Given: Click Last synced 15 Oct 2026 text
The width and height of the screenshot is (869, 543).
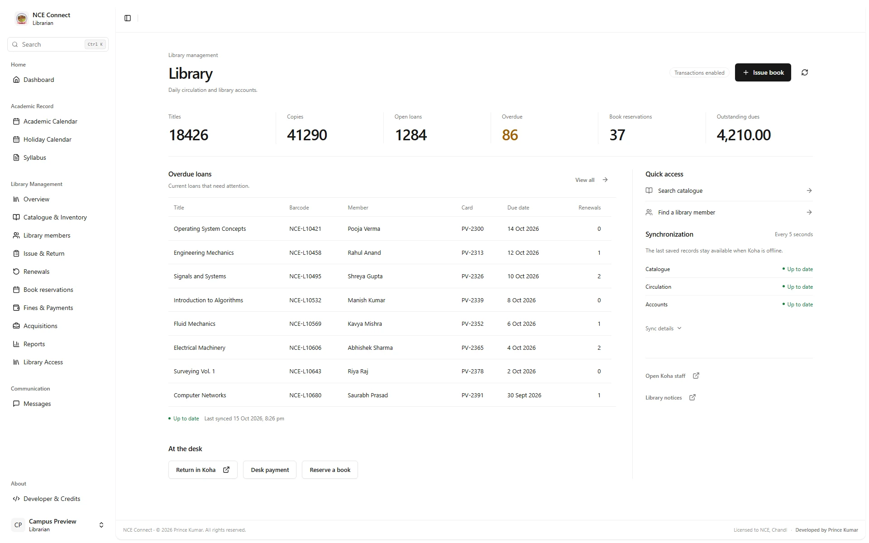Looking at the screenshot, I should coord(244,419).
